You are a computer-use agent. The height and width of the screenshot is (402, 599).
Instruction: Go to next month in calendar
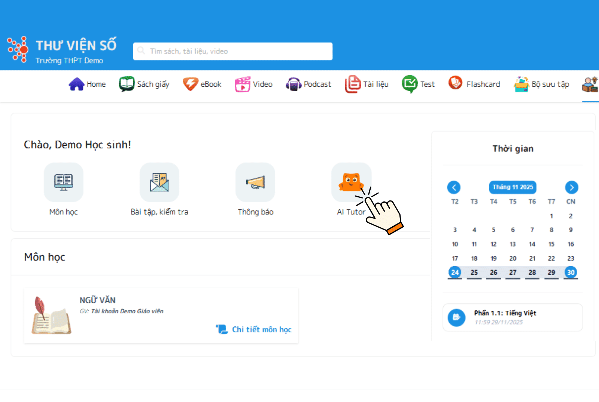pyautogui.click(x=571, y=187)
